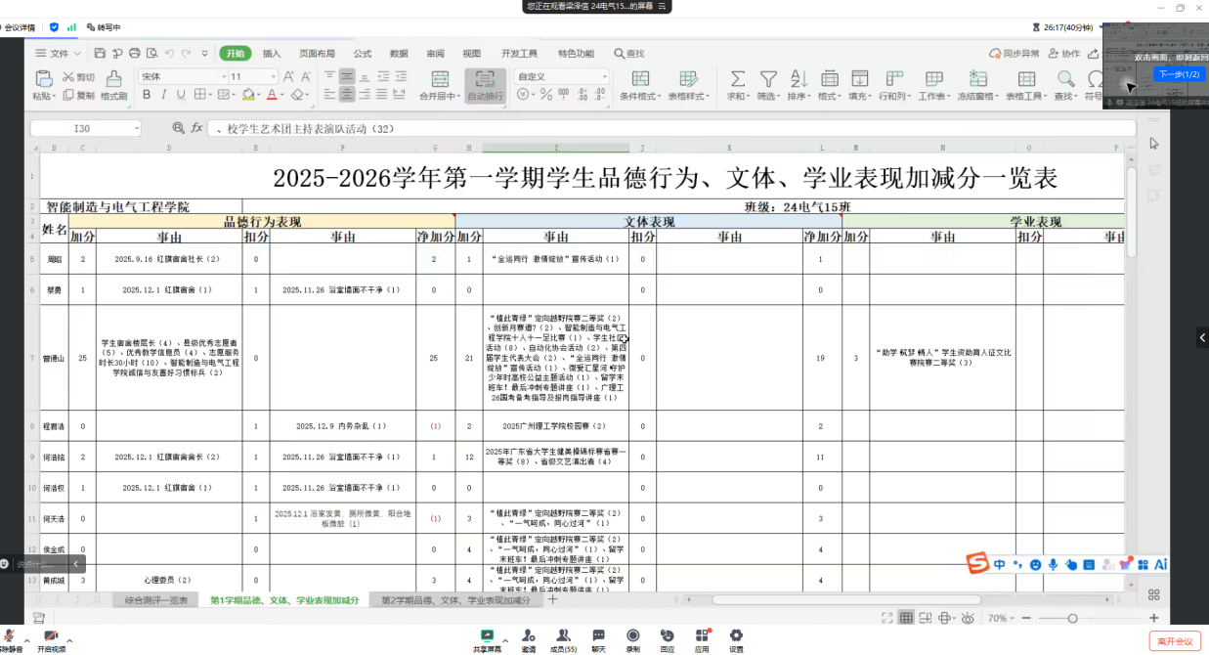
Task: Toggle italic formatting with I button
Action: click(x=164, y=95)
